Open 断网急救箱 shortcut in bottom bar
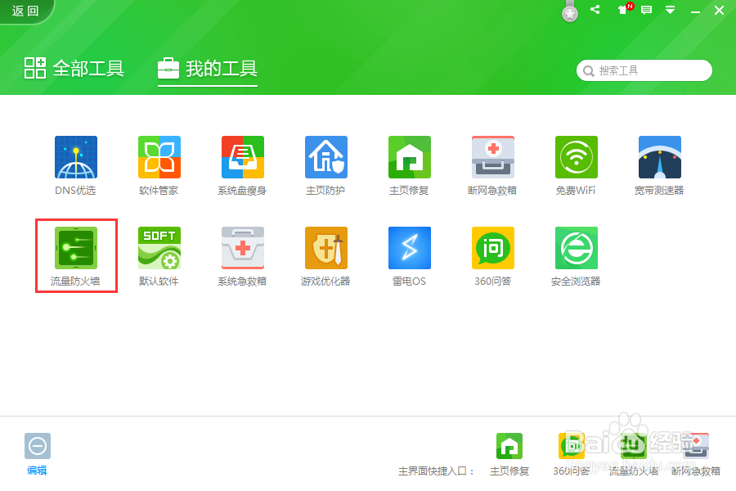This screenshot has width=736, height=491. coord(696,446)
